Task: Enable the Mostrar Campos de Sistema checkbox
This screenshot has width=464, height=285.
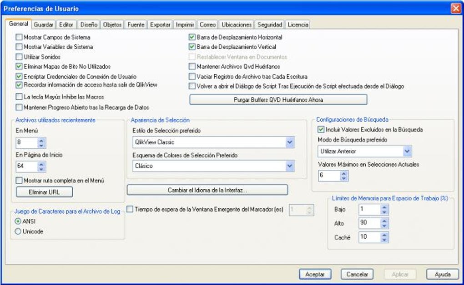Action: [x=19, y=37]
